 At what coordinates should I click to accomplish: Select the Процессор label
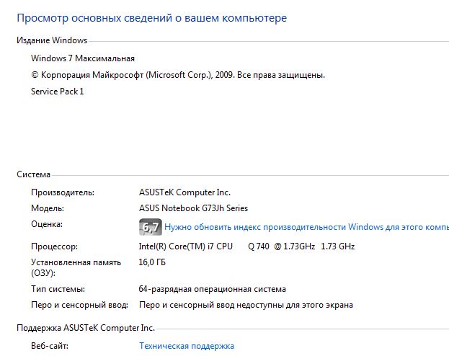point(54,246)
